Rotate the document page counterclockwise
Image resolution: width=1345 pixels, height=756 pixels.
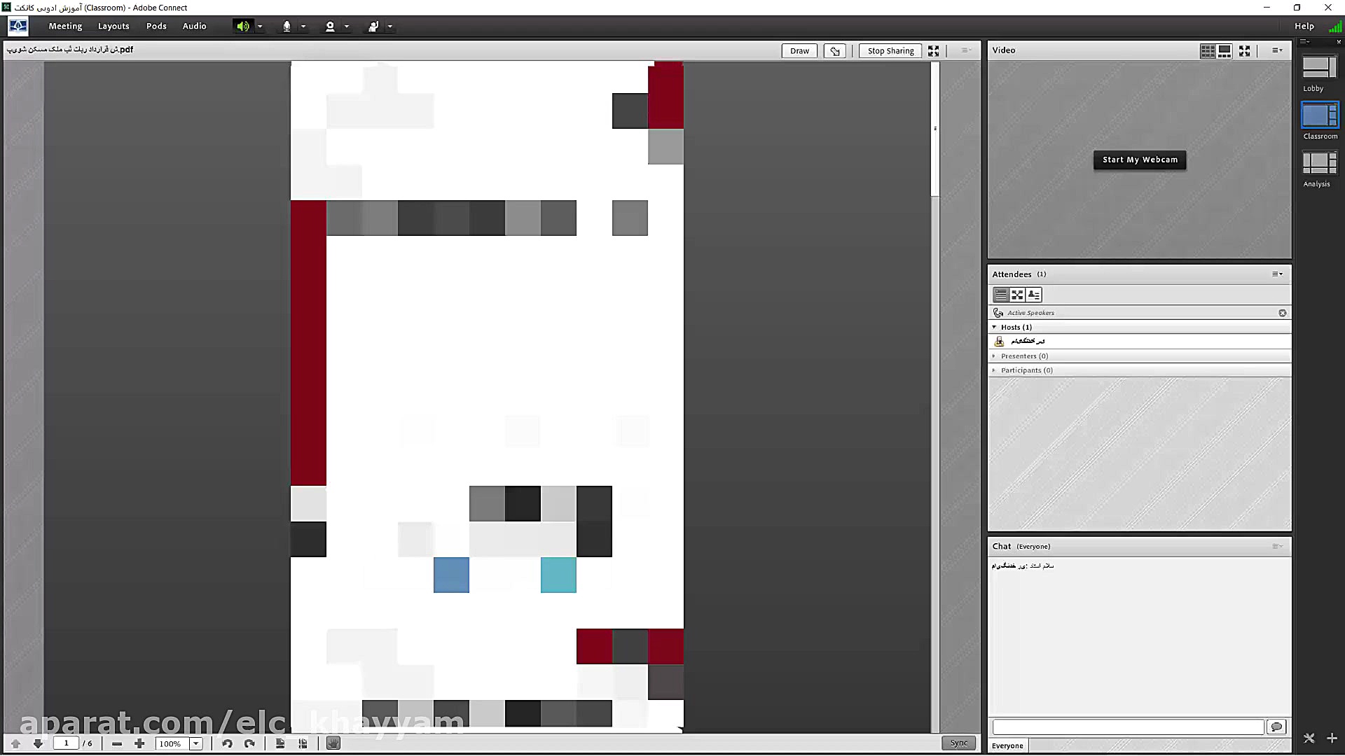click(227, 743)
